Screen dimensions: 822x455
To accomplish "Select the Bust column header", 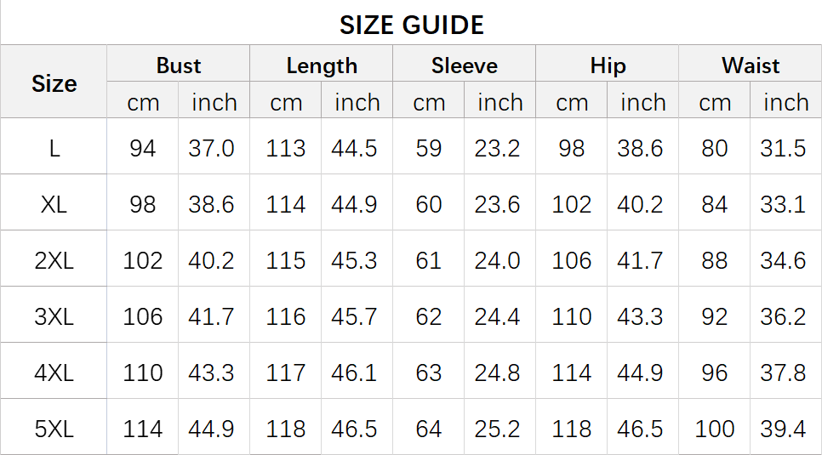I will click(178, 65).
